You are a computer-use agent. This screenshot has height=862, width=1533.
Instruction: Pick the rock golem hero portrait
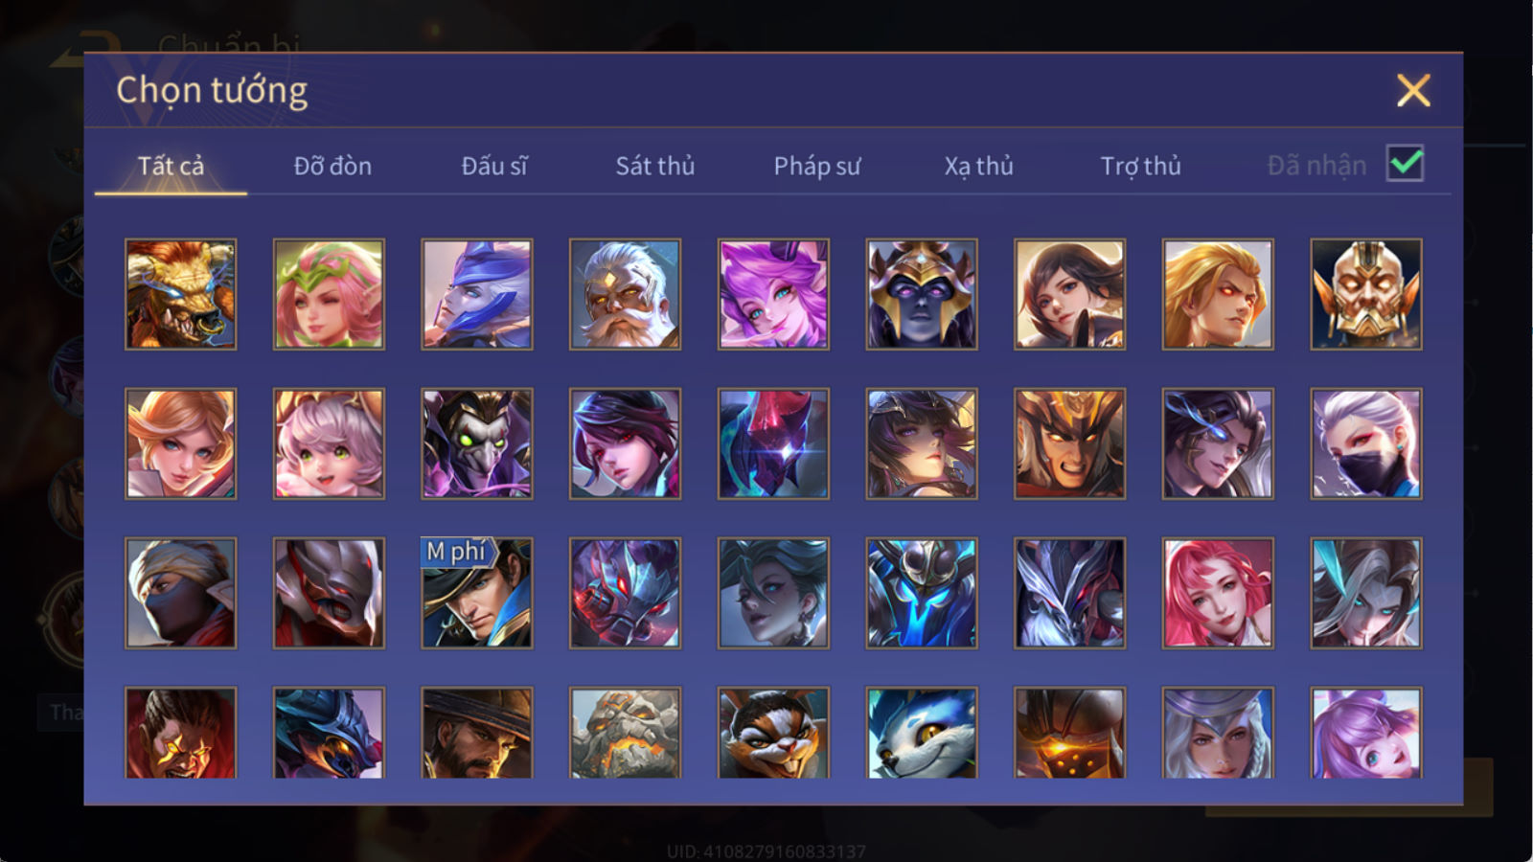[x=625, y=733]
